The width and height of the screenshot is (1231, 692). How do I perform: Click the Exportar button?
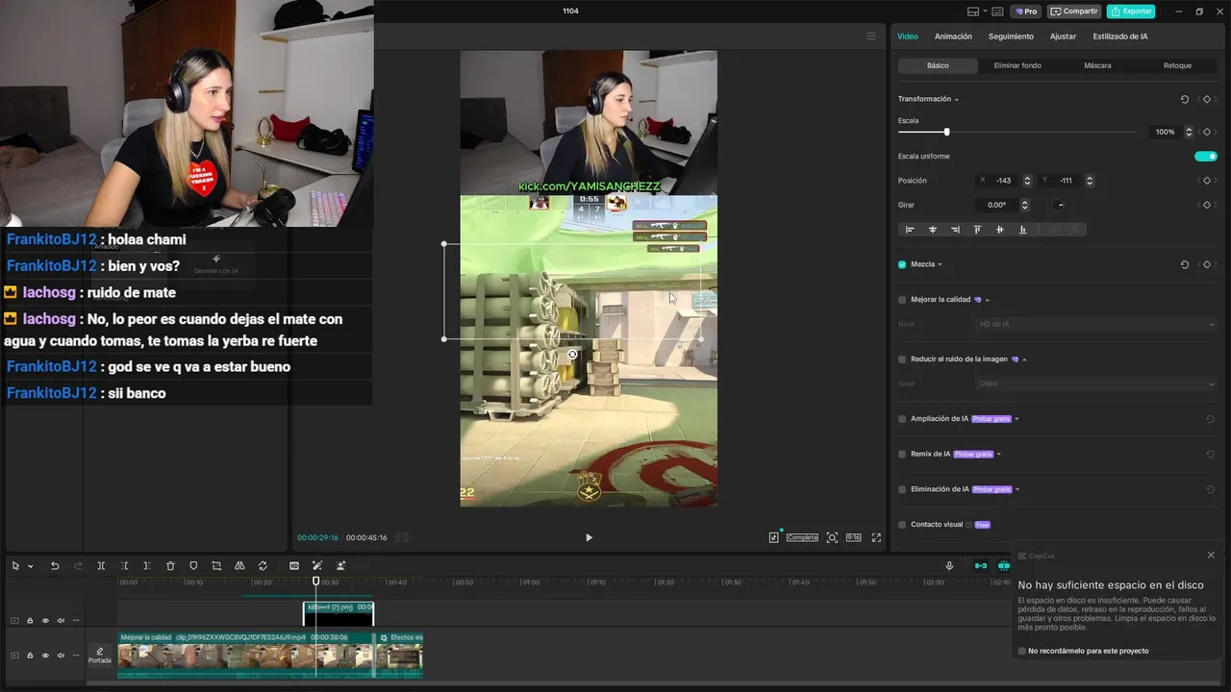(1131, 12)
